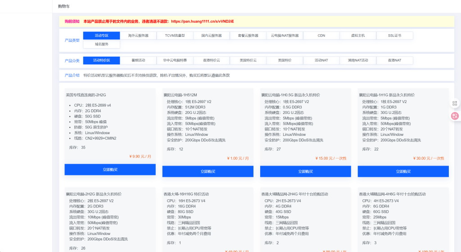Click the pink translate icon on right edge
Image resolution: width=461 pixels, height=252 pixels.
(455, 116)
